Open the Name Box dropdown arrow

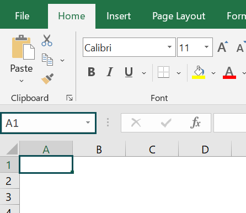click(88, 123)
